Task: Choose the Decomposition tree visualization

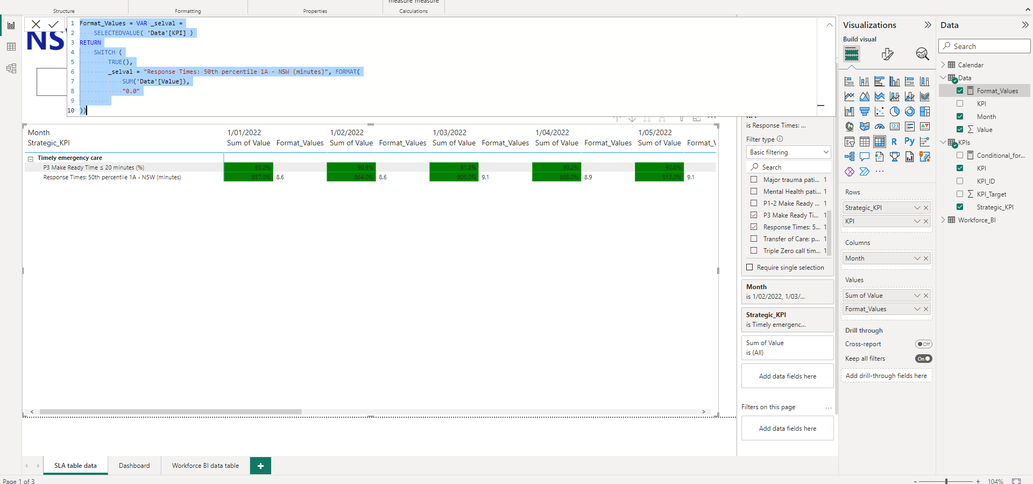Action: click(850, 157)
